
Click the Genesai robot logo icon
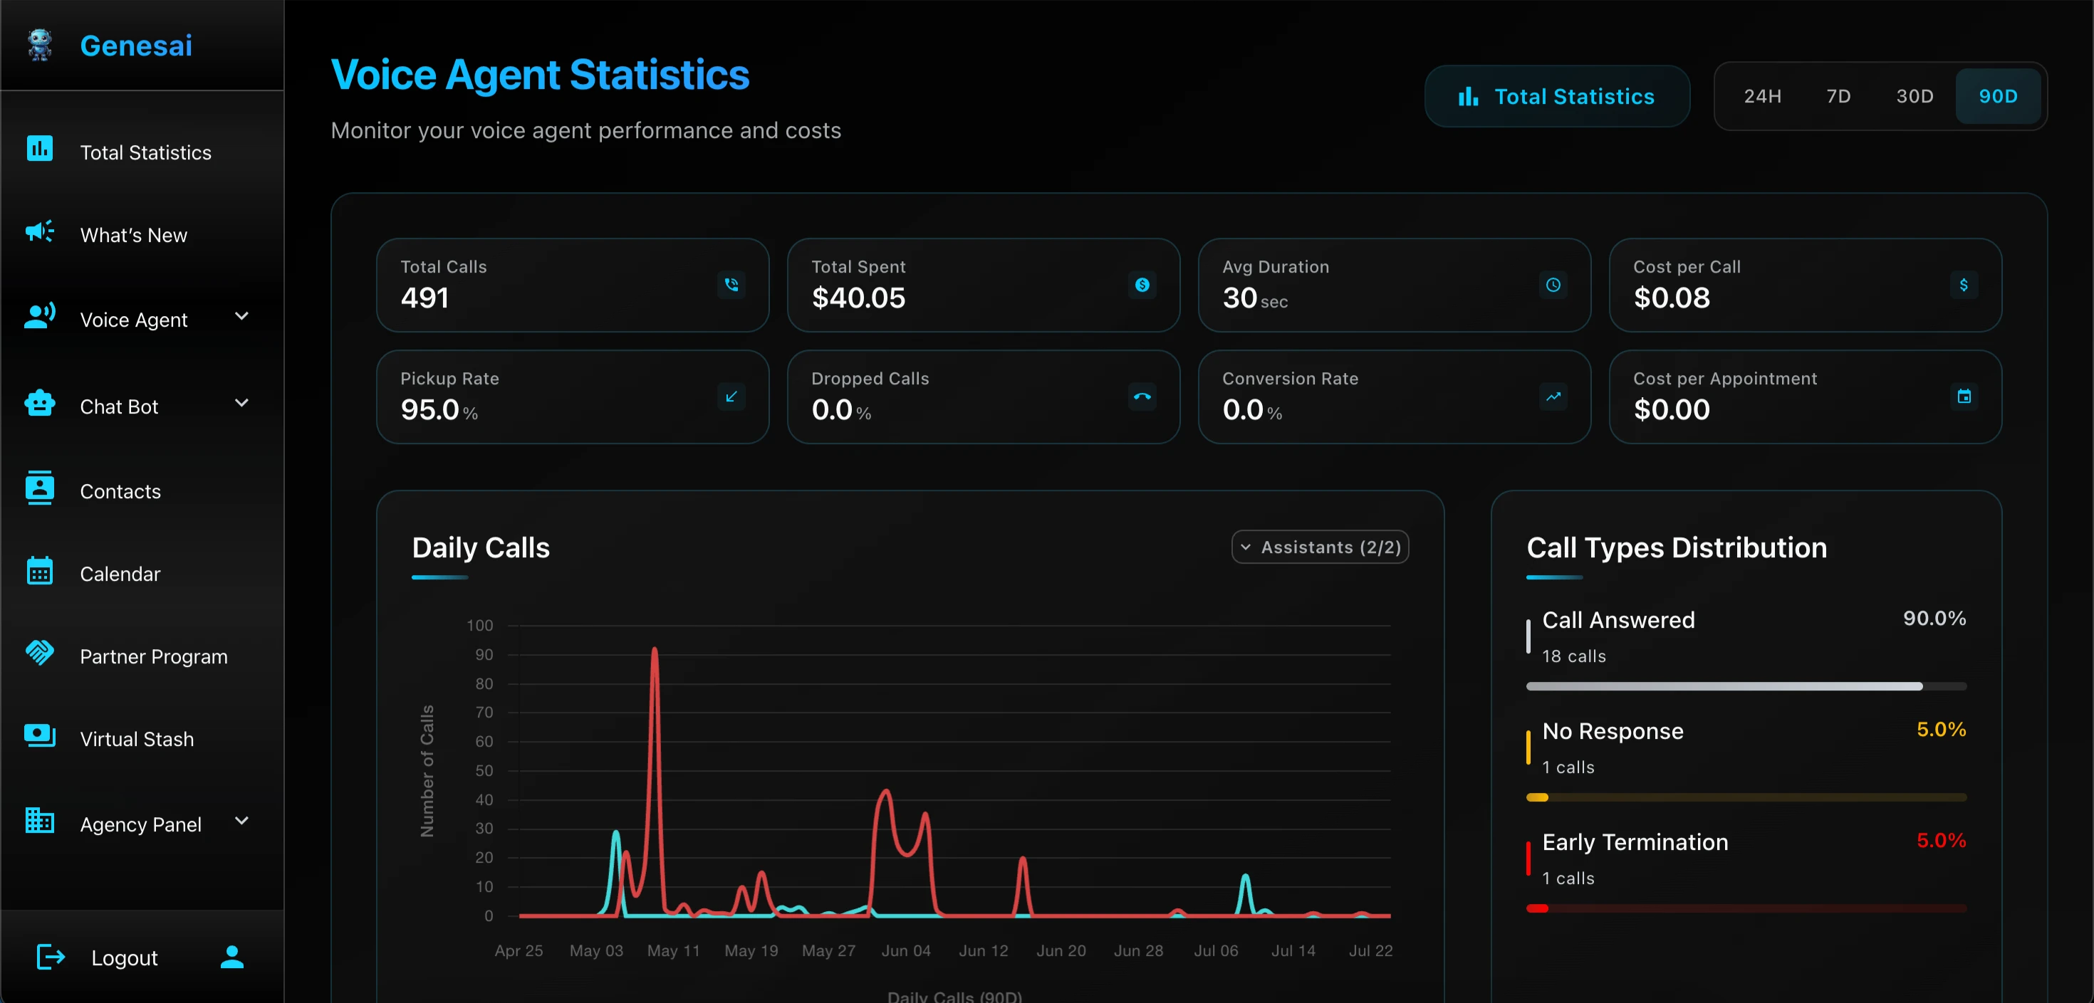[40, 46]
